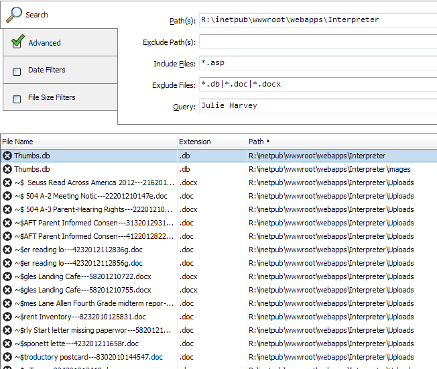437x369 pixels.
Task: Click the error icon for rent Inventory document
Action: (x=7, y=317)
